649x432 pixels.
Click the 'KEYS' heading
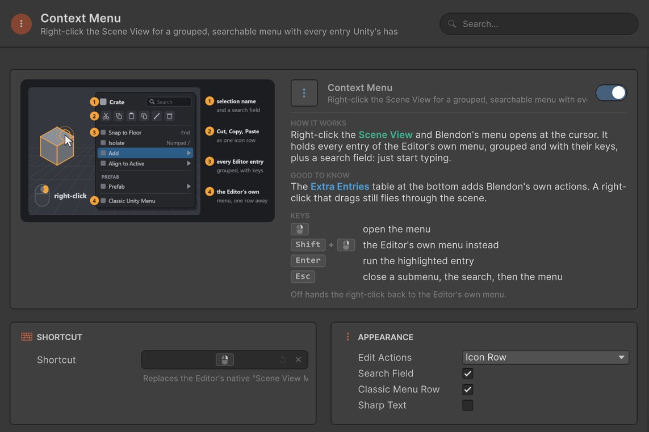pos(300,216)
